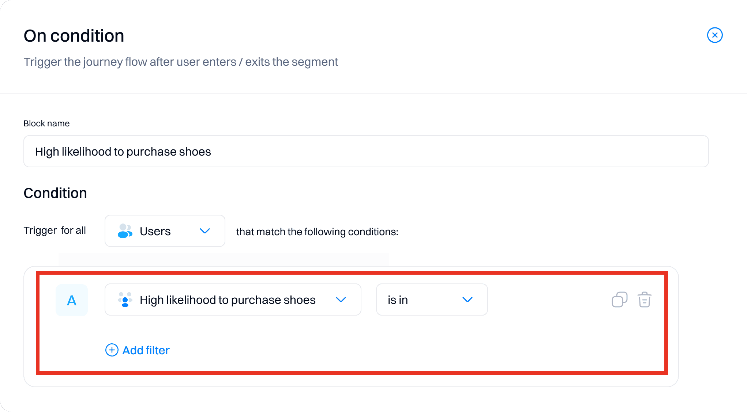Viewport: 747px width, 412px height.
Task: Select the filter letter A badge
Action: coord(72,300)
